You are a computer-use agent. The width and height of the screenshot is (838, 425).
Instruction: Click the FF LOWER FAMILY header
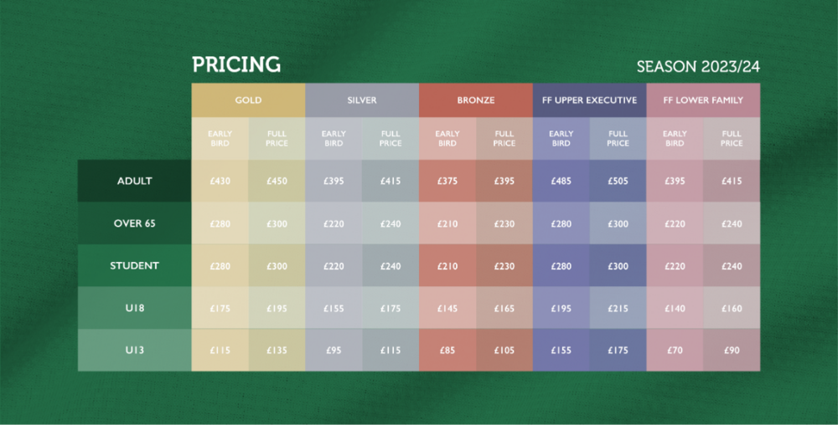(703, 100)
